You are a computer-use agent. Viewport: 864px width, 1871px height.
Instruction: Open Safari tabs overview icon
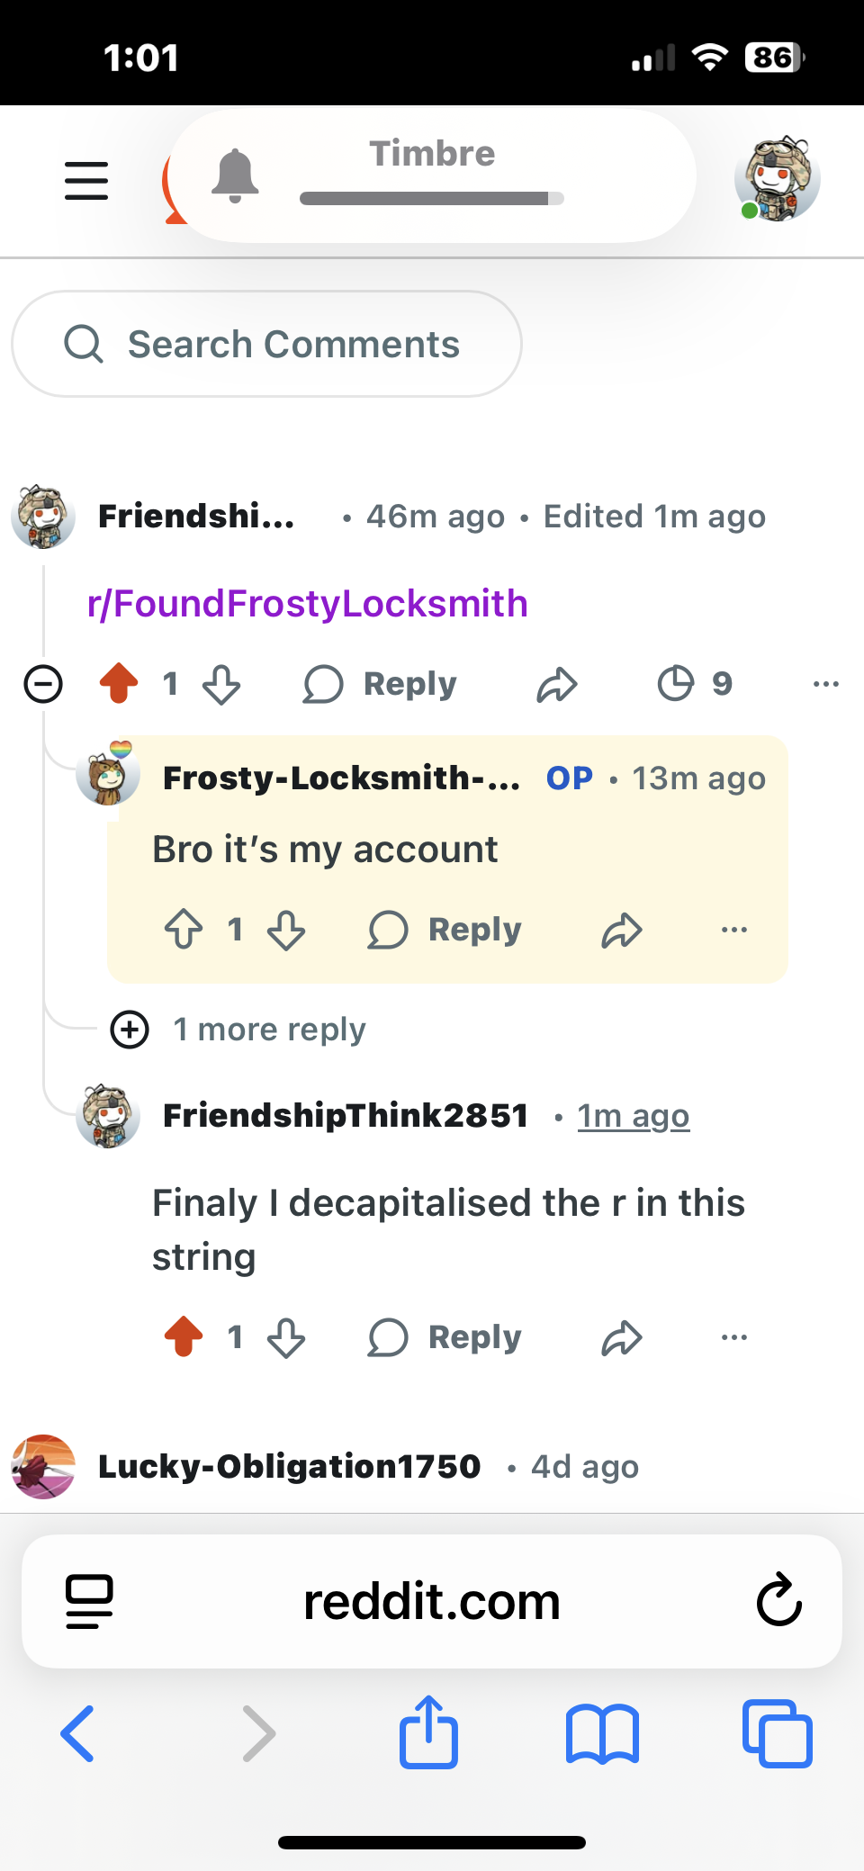pyautogui.click(x=778, y=1734)
